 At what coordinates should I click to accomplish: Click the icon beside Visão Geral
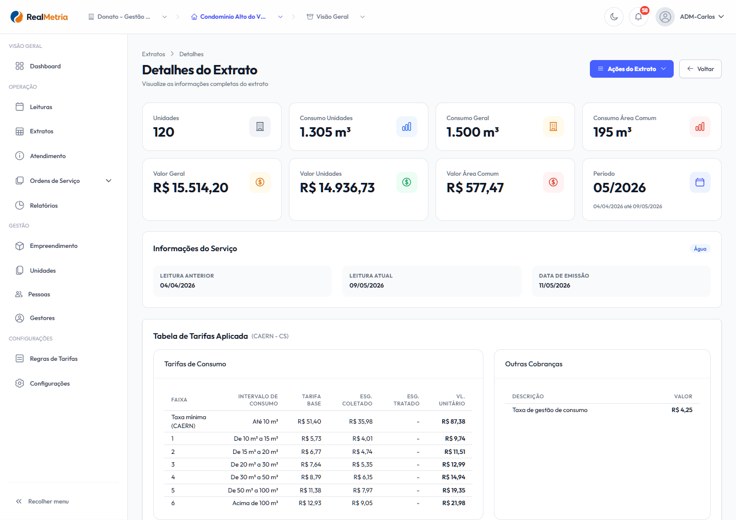(x=310, y=17)
